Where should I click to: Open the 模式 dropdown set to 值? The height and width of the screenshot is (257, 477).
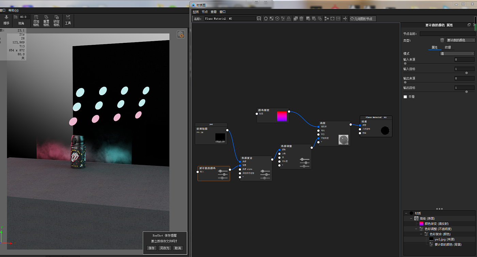(x=457, y=54)
